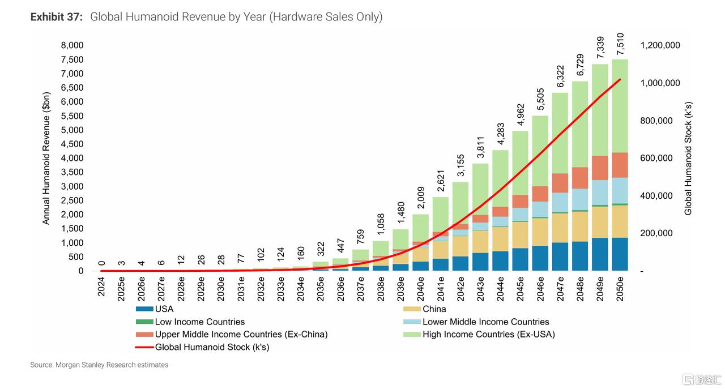Click the 2,621 data label
Screen dimensions: 725x389
tap(441, 181)
